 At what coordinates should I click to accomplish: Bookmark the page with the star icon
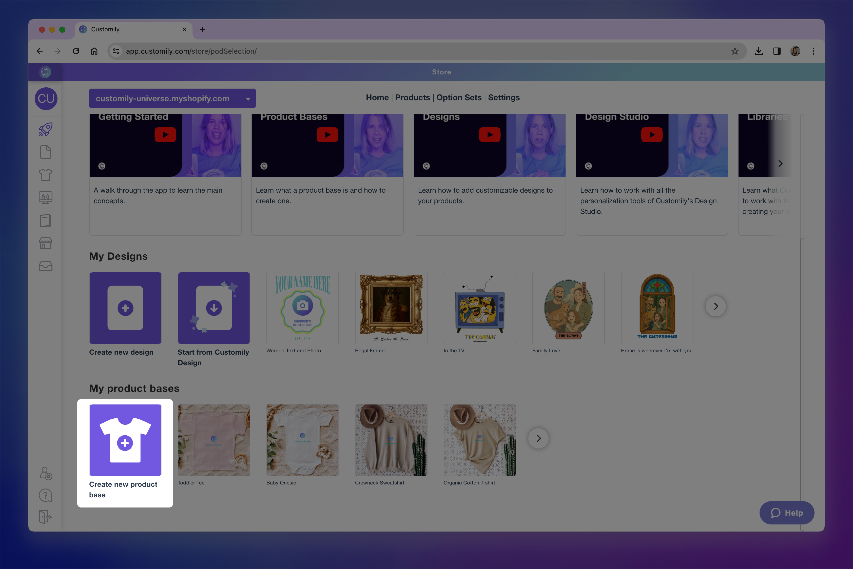click(735, 51)
